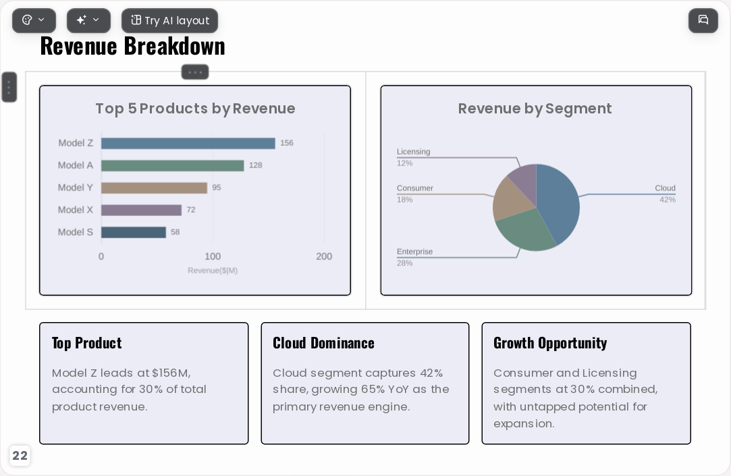The width and height of the screenshot is (731, 476).
Task: Select the Revenue by Segment heading
Action: (535, 109)
